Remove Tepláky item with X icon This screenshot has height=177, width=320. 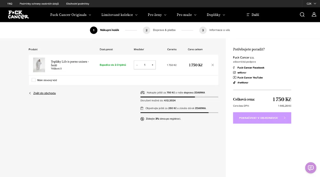(213, 65)
